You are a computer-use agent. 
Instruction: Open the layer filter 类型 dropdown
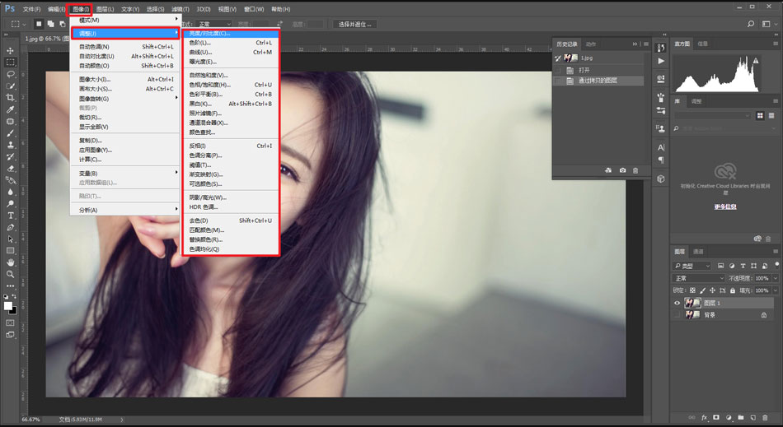point(692,266)
